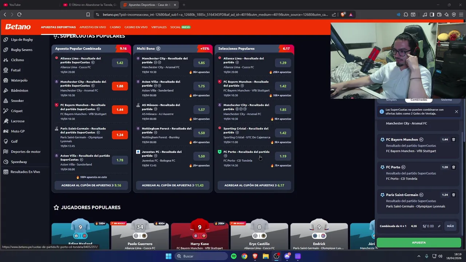The image size is (466, 262).
Task: Edit stake amount with pencil icon
Action: tap(439, 226)
